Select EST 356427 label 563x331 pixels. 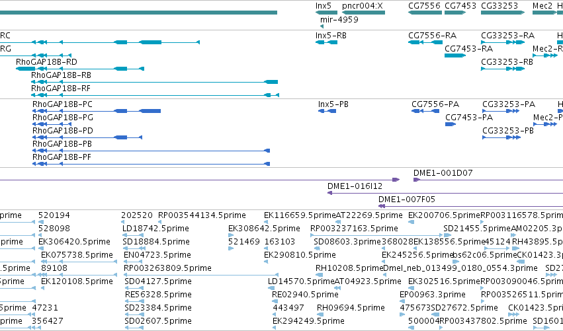click(x=48, y=321)
